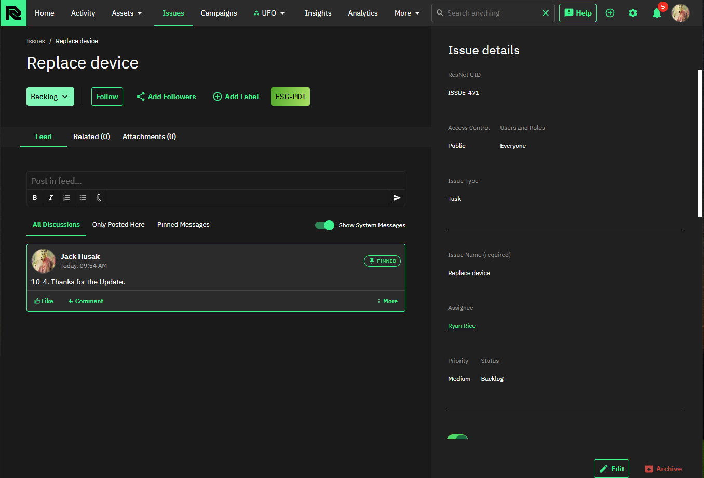
Task: Click the Task issue type value
Action: pyautogui.click(x=454, y=199)
